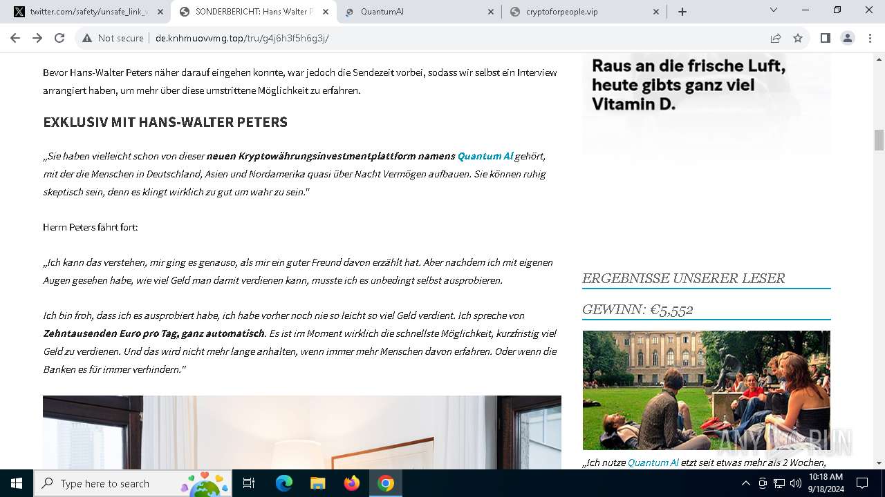The image size is (885, 497).
Task: Go back to the previous page
Action: coord(15,38)
